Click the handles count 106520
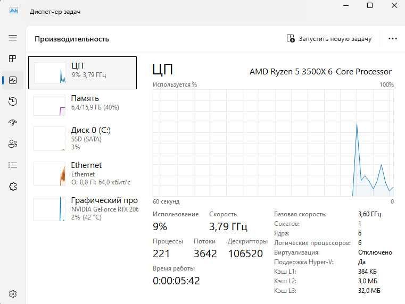The image size is (405, 304). (x=245, y=254)
